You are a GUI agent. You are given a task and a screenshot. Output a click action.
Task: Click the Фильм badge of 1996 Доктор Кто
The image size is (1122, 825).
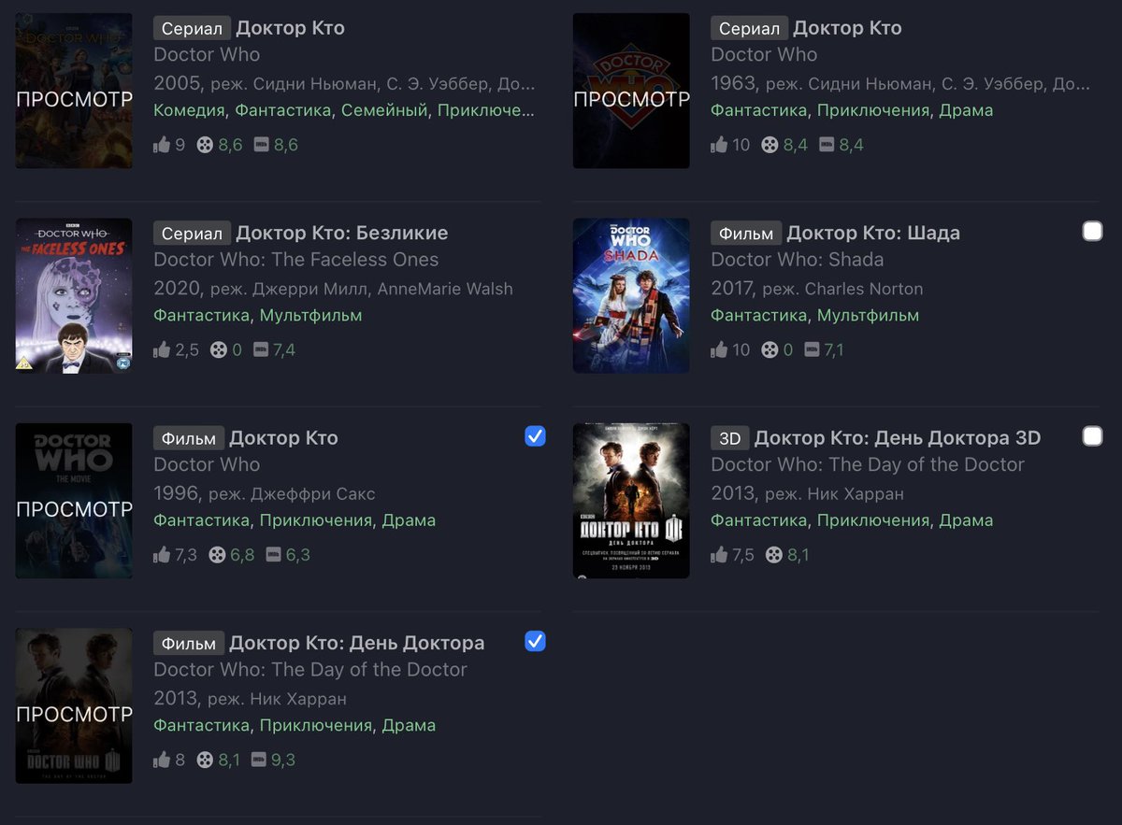click(x=189, y=439)
